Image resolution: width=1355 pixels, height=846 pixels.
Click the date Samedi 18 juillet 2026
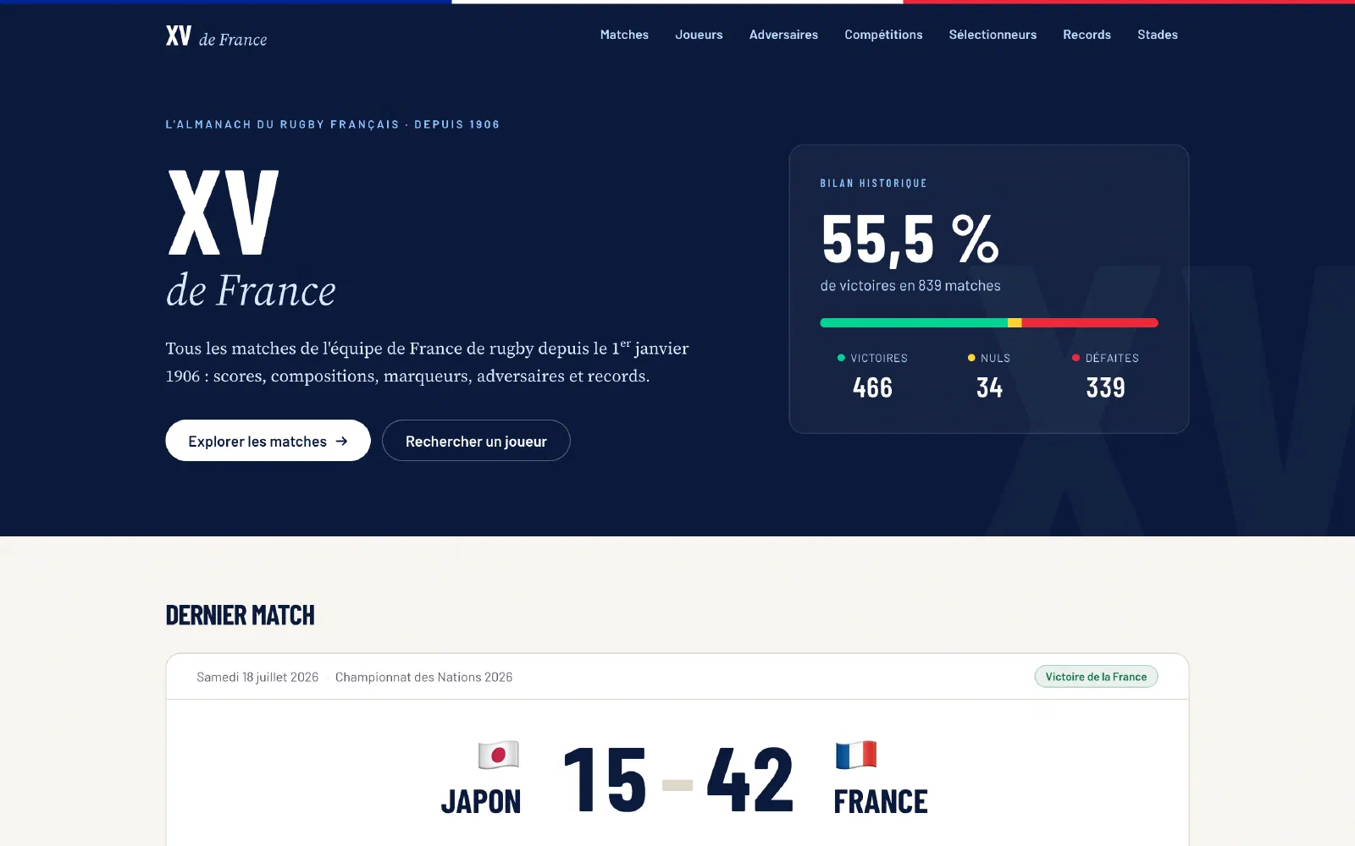[x=257, y=677]
